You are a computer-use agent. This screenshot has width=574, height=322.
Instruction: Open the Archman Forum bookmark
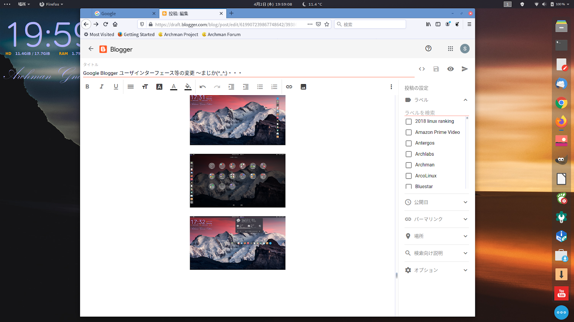coord(221,34)
